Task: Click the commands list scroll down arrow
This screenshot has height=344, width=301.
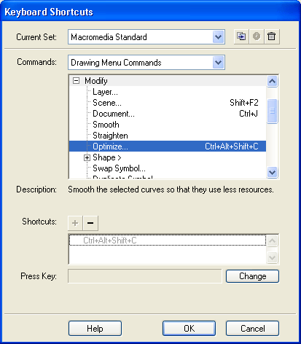Action: pos(272,173)
